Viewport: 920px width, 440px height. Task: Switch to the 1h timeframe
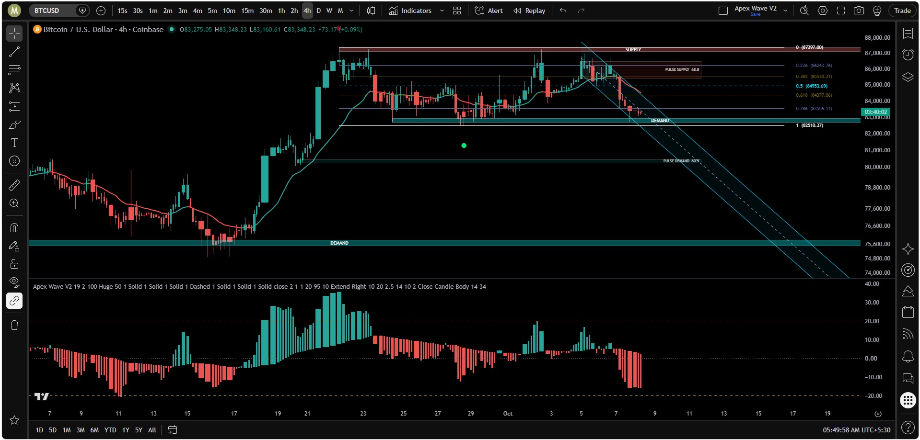click(x=281, y=11)
